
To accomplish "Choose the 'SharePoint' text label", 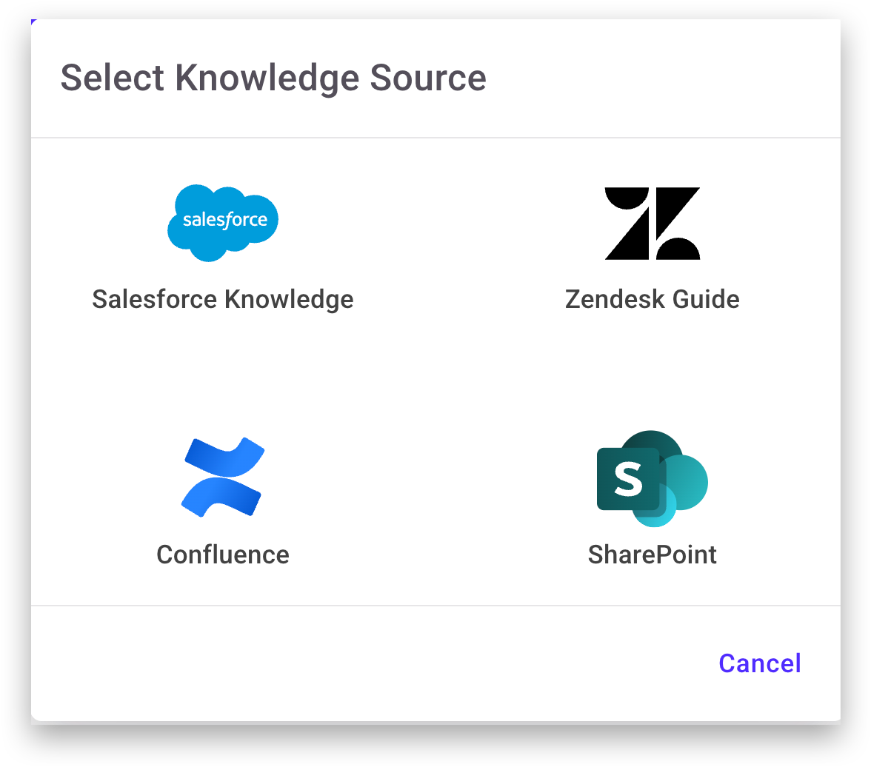I will pyautogui.click(x=652, y=555).
